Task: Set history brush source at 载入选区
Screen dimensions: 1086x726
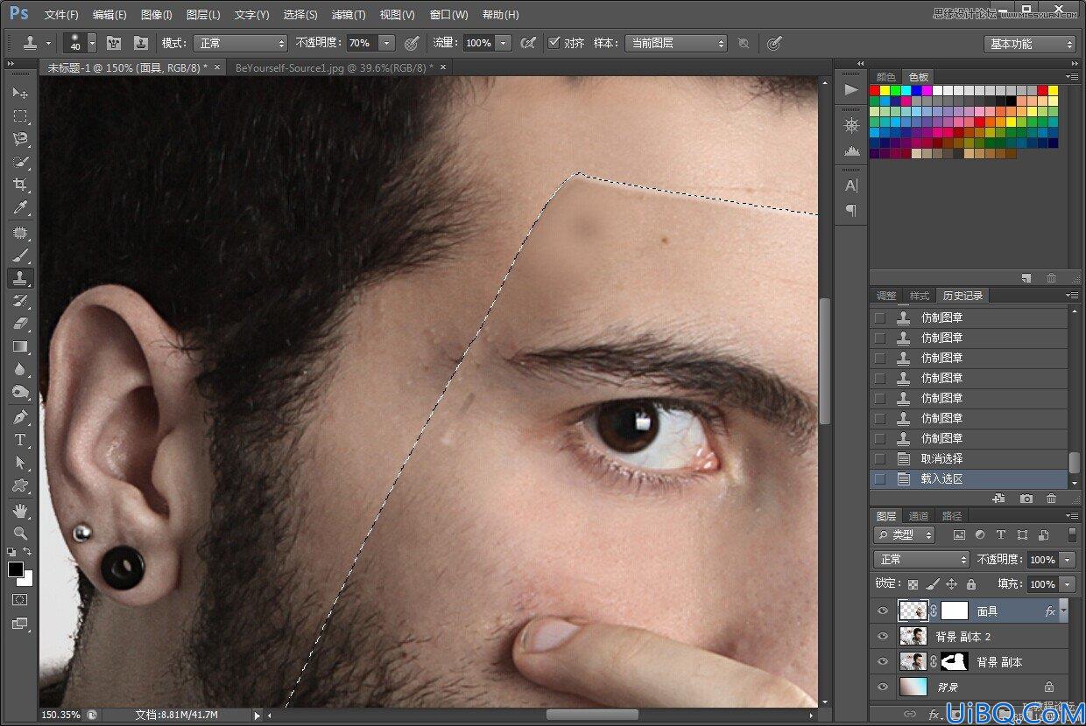Action: (x=880, y=478)
